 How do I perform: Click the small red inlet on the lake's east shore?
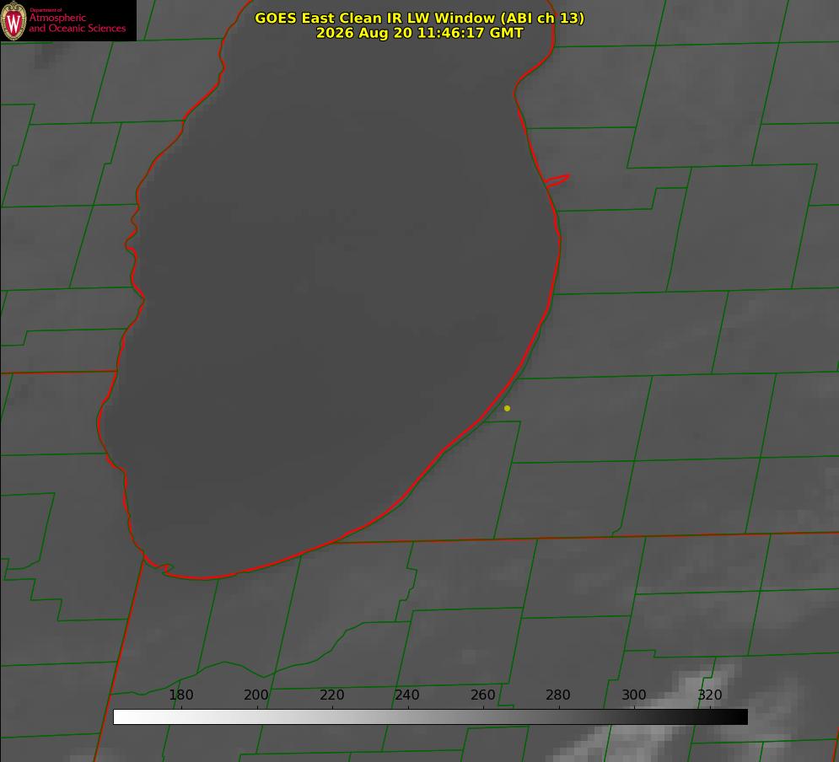[557, 180]
